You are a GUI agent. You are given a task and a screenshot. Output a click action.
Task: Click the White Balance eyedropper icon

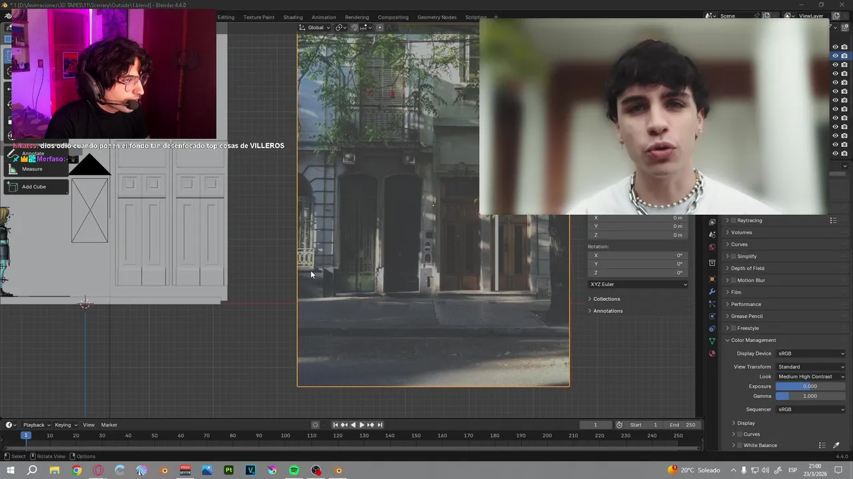[836, 445]
